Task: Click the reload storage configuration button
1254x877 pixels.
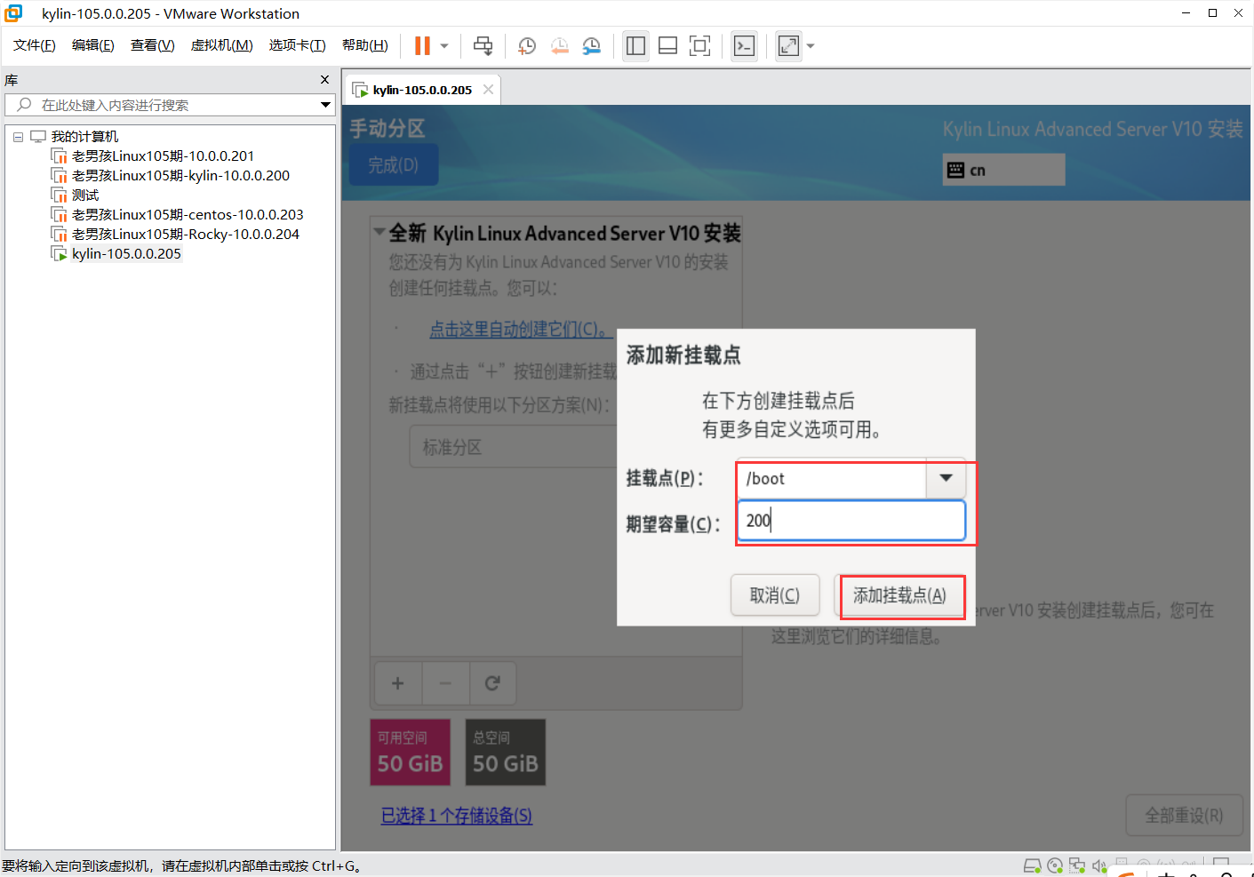Action: pos(492,683)
